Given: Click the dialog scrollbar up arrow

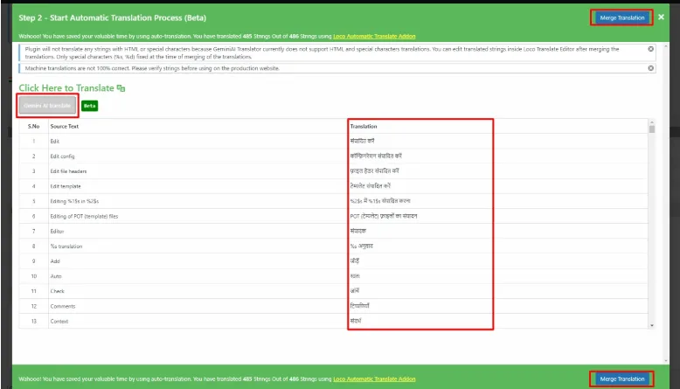Looking at the screenshot, I should (666, 46).
